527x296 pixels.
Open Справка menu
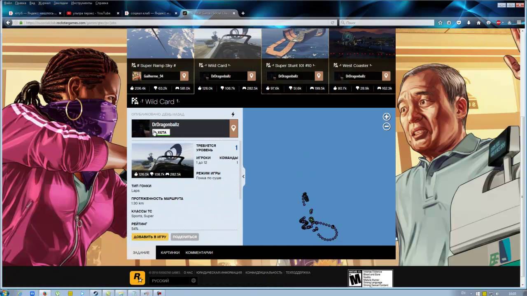(102, 3)
